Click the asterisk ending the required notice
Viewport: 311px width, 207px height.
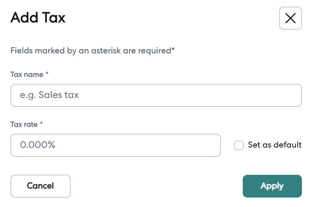(x=173, y=50)
